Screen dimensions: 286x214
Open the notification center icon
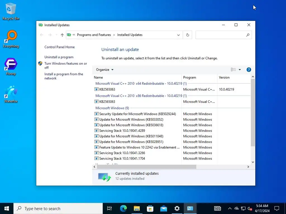pyautogui.click(x=277, y=208)
